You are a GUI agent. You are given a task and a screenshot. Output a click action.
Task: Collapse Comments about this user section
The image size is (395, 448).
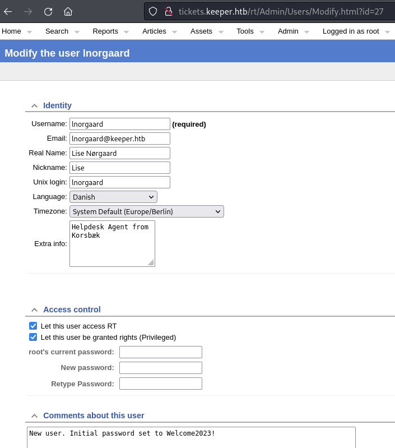coord(34,415)
